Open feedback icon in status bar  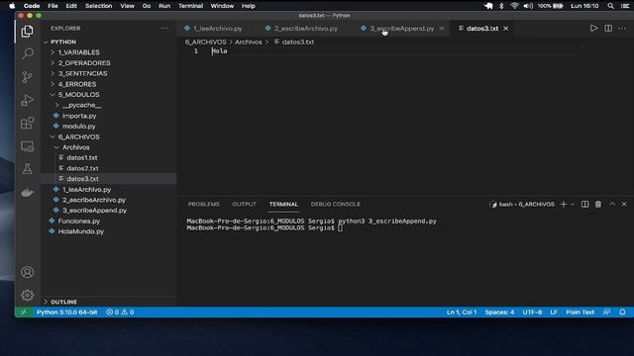pos(606,312)
